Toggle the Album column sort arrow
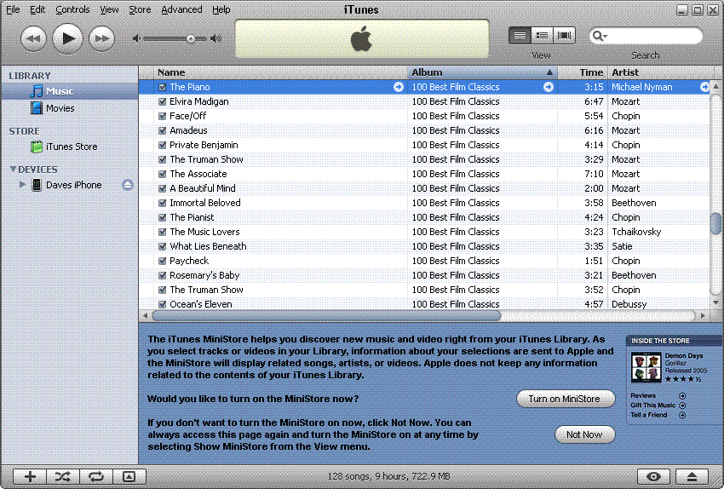The height and width of the screenshot is (489, 724). [549, 72]
